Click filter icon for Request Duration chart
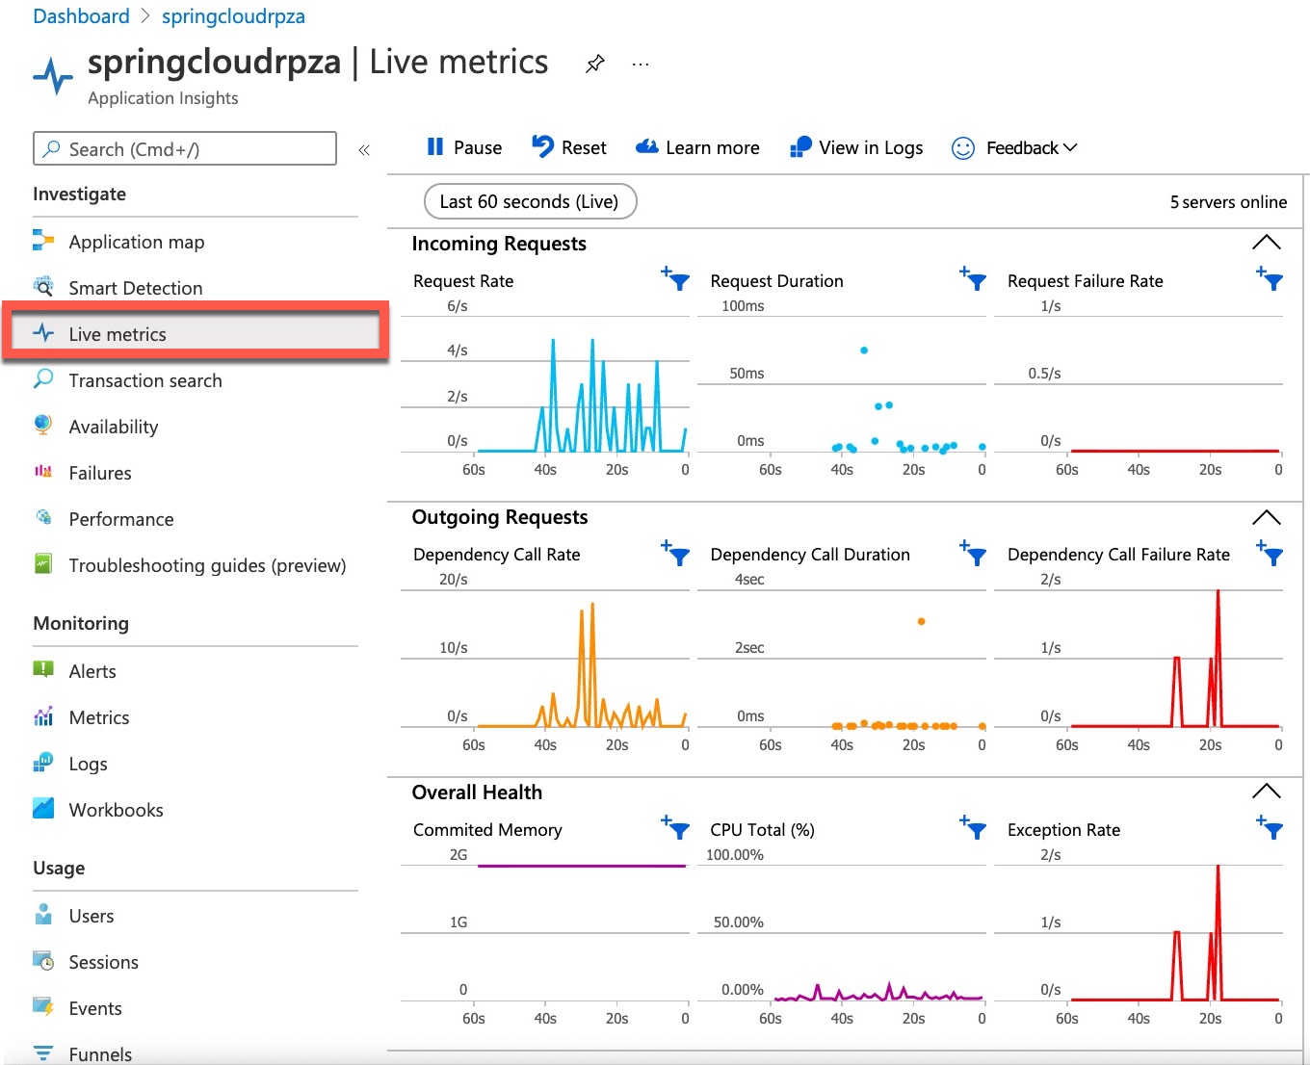Image resolution: width=1310 pixels, height=1065 pixels. click(974, 279)
